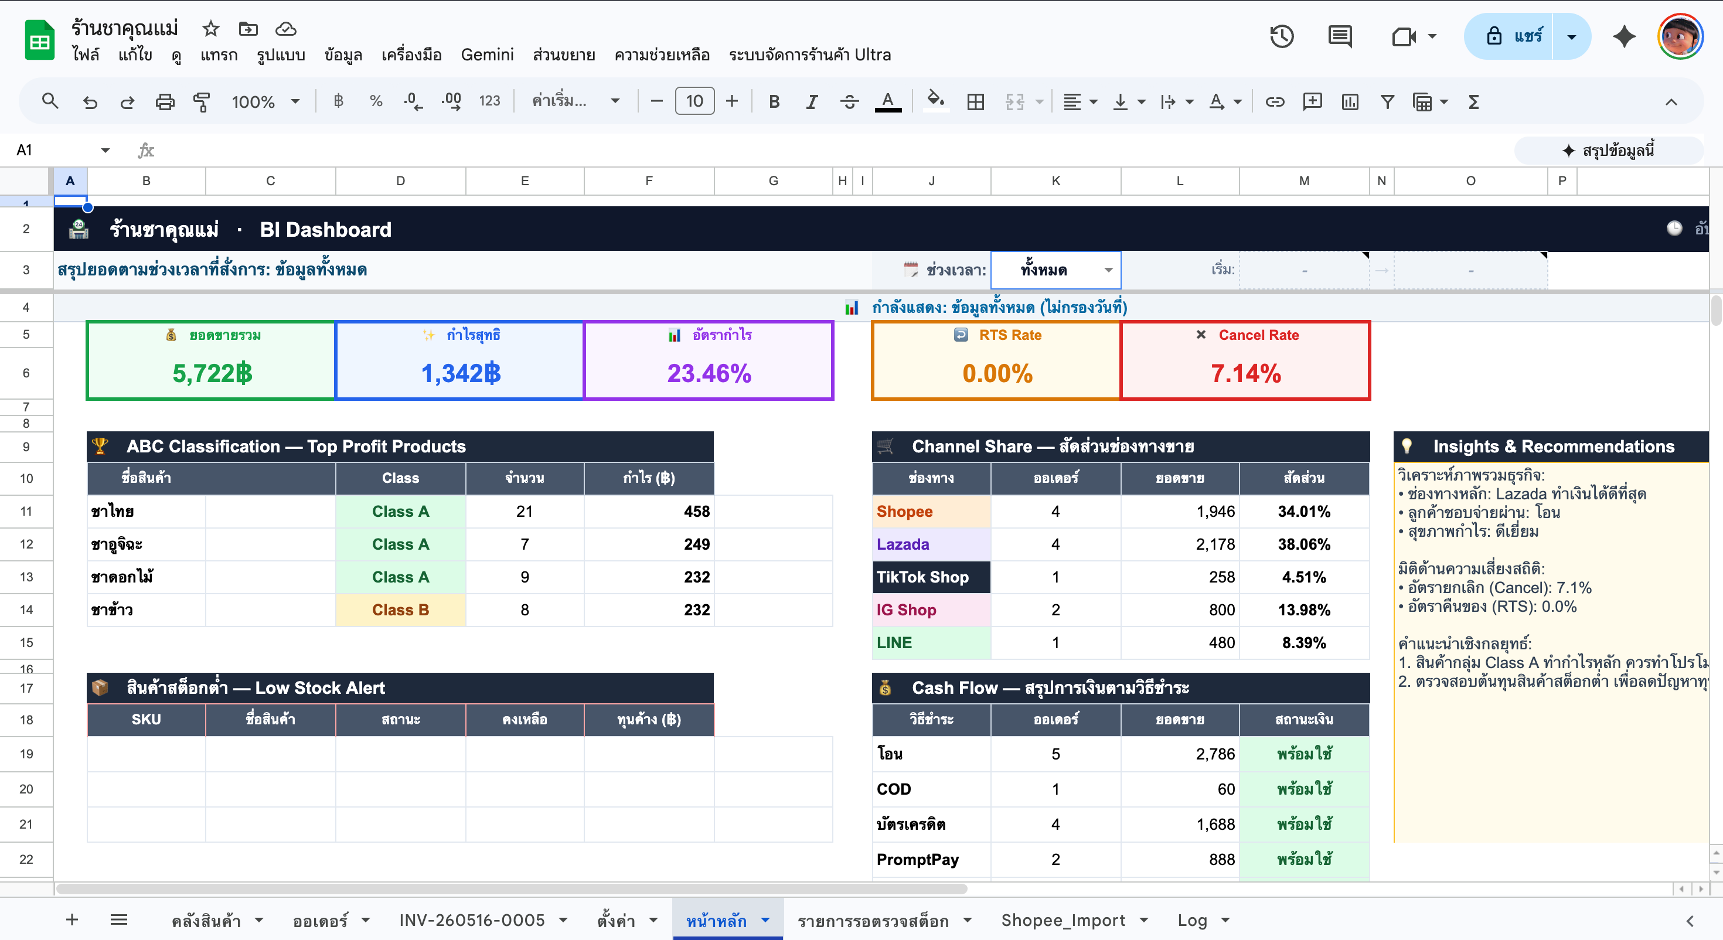The width and height of the screenshot is (1723, 940).
Task: Open the fill color picker
Action: pyautogui.click(x=935, y=102)
